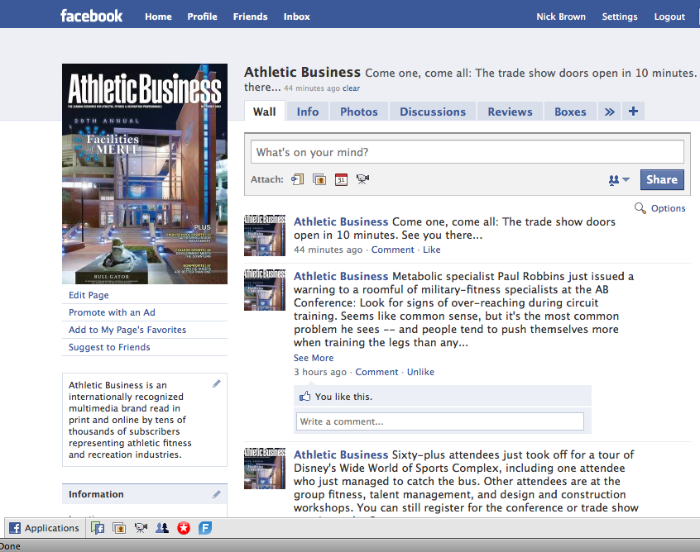Open Photos icon in bottom bar
Image resolution: width=700 pixels, height=552 pixels.
(x=119, y=528)
